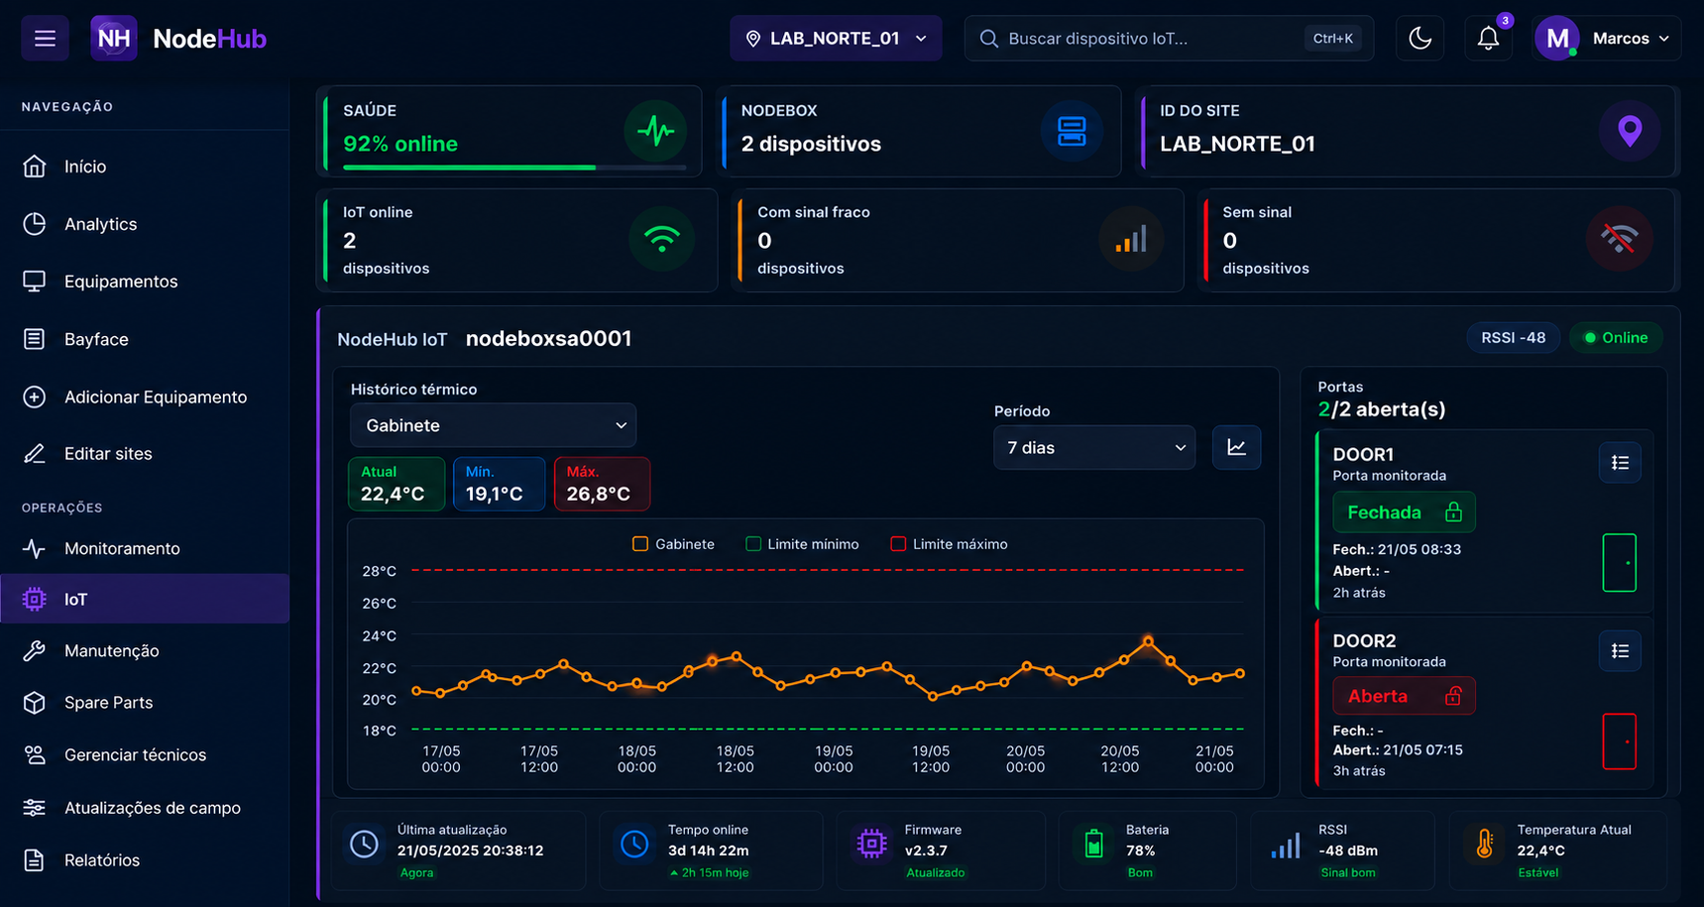Open the DOOR1 event list
Screen dimensions: 1704x907
[x=1620, y=463]
